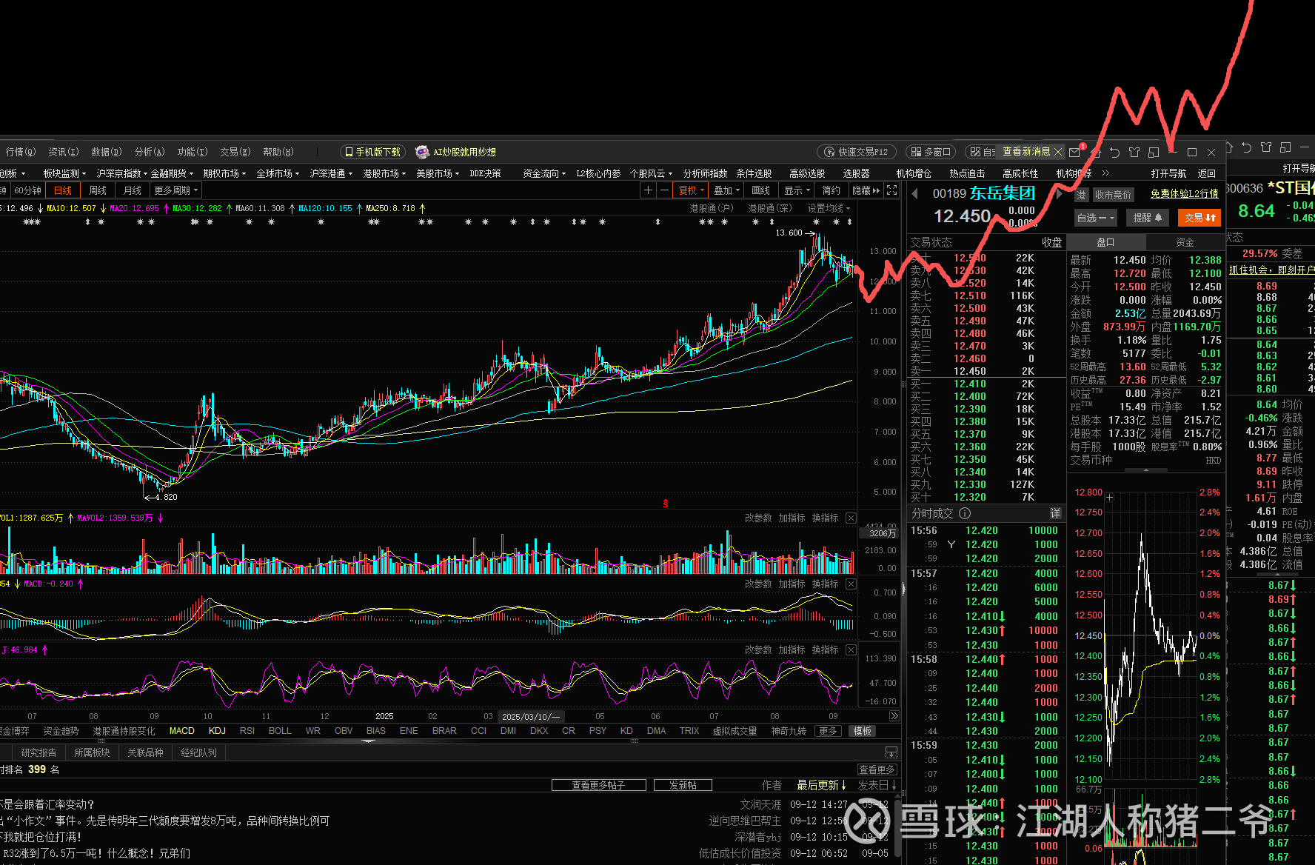Viewport: 1315px width, 865px height.
Task: Switch to the 盘口 tab
Action: click(x=1106, y=242)
